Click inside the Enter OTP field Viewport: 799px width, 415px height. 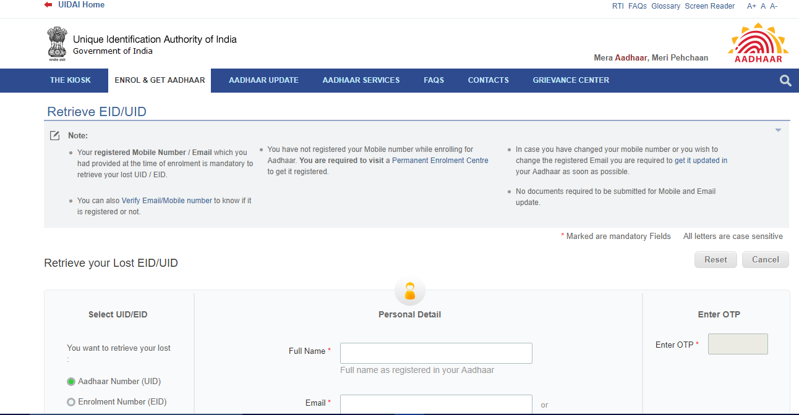pyautogui.click(x=738, y=343)
